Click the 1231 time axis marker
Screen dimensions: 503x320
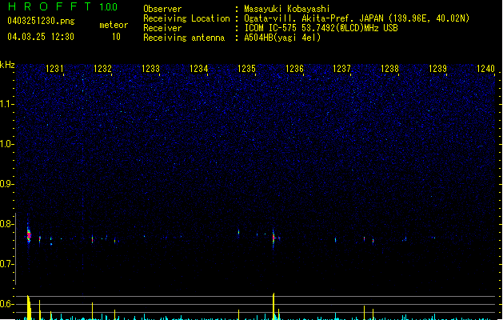coord(54,69)
